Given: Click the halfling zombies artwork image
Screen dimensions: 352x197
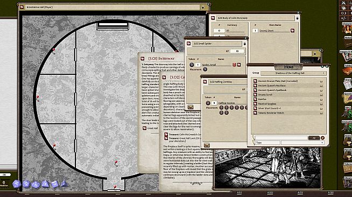Looking at the screenshot, I should click(x=267, y=168).
